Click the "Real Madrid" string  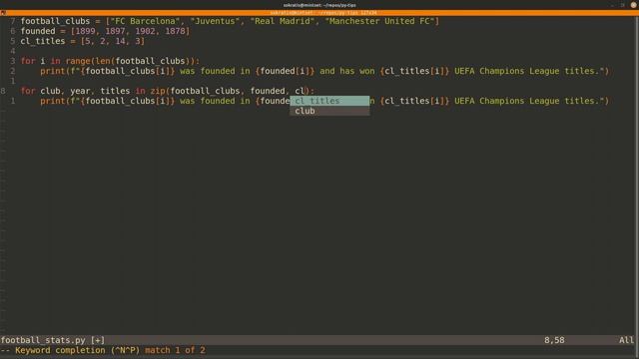(x=282, y=21)
